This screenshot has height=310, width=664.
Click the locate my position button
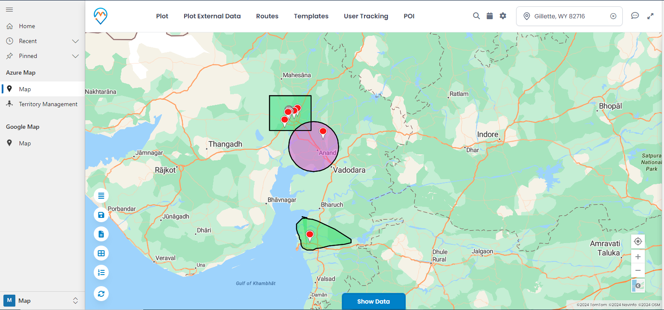[638, 241]
